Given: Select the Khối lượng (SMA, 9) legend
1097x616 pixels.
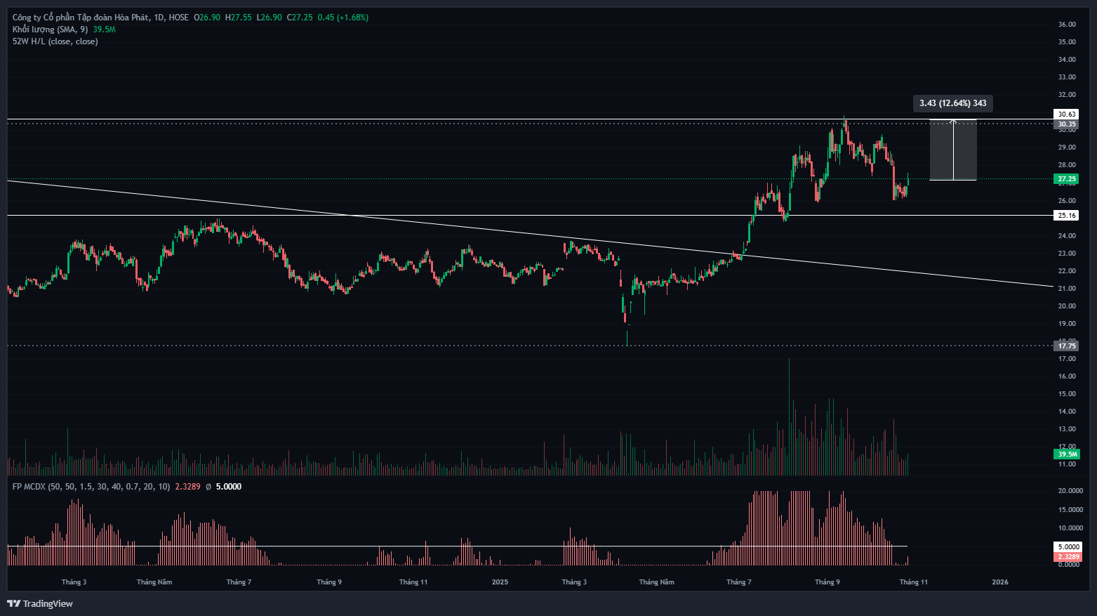Looking at the screenshot, I should [50, 30].
